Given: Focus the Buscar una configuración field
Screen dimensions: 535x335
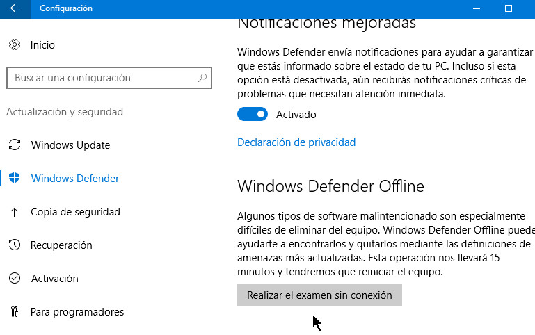Looking at the screenshot, I should (x=109, y=78).
